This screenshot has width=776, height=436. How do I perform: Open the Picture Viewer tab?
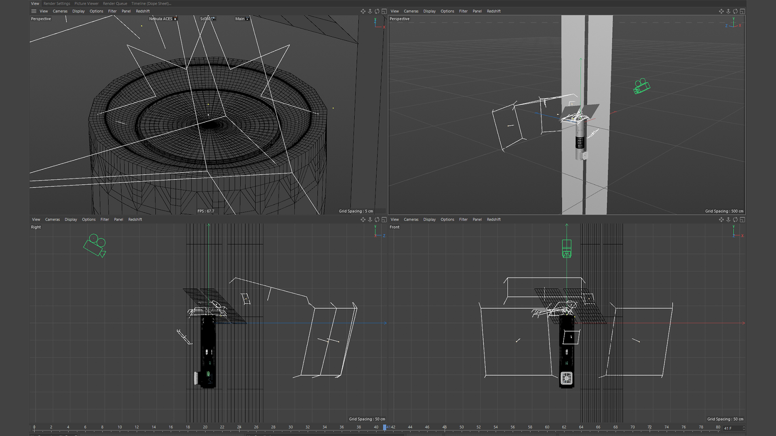tap(86, 4)
